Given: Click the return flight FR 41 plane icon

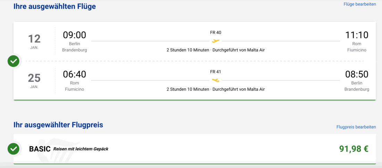Looking at the screenshot, I should click(216, 80).
